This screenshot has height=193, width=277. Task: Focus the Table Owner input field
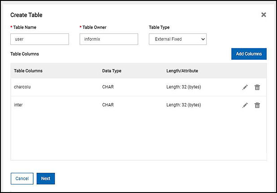109,39
